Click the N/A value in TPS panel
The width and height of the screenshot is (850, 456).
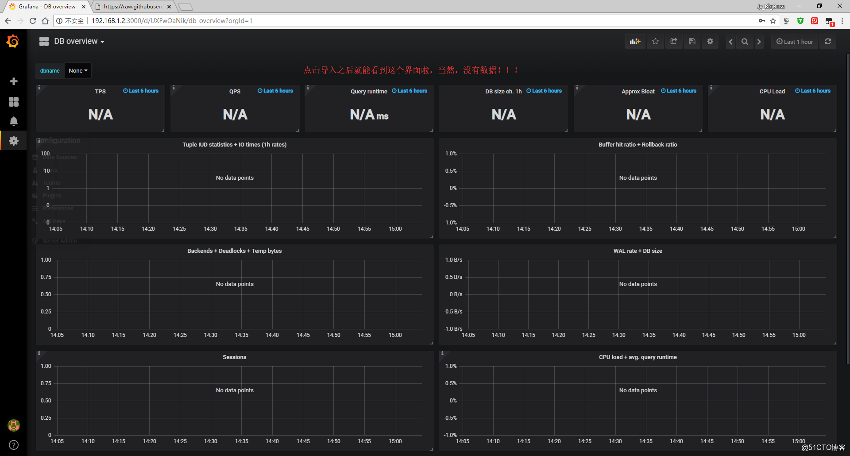pyautogui.click(x=100, y=115)
